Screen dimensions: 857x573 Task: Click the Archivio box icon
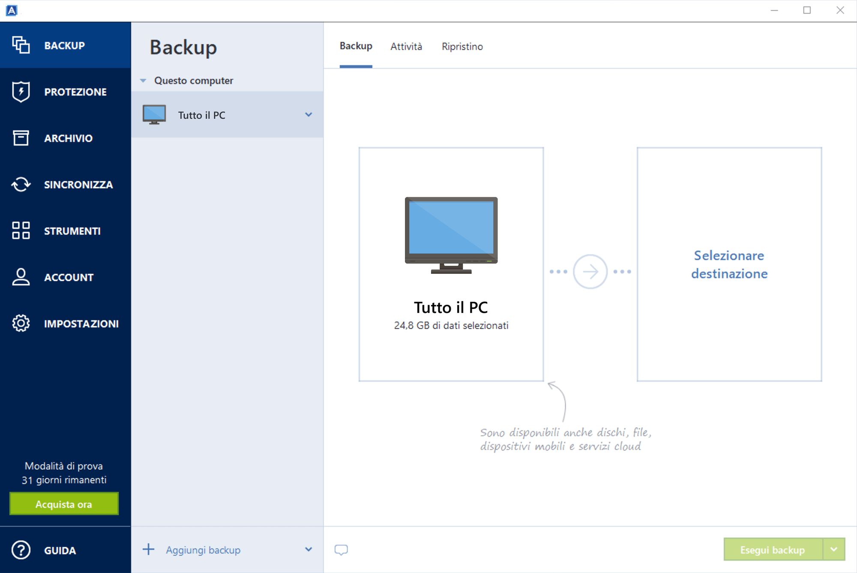(21, 138)
